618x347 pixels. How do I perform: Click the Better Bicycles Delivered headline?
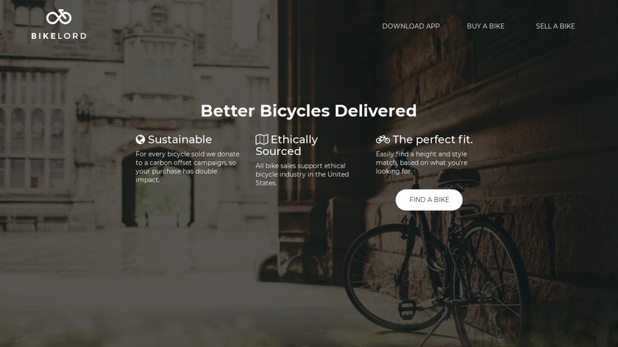(308, 111)
